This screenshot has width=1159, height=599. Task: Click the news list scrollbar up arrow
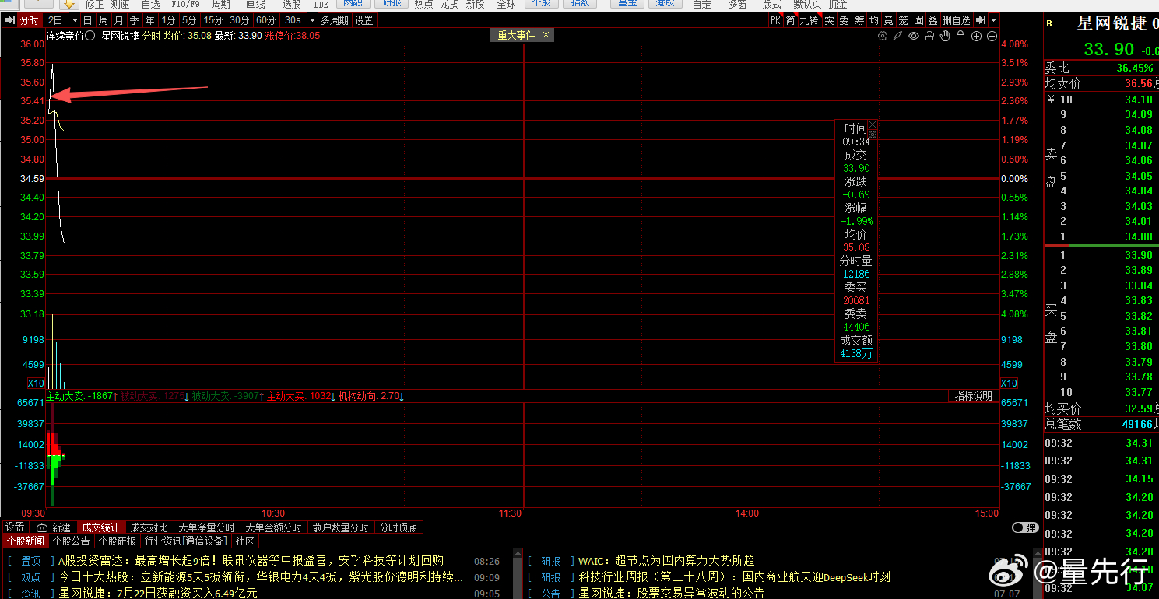point(516,553)
